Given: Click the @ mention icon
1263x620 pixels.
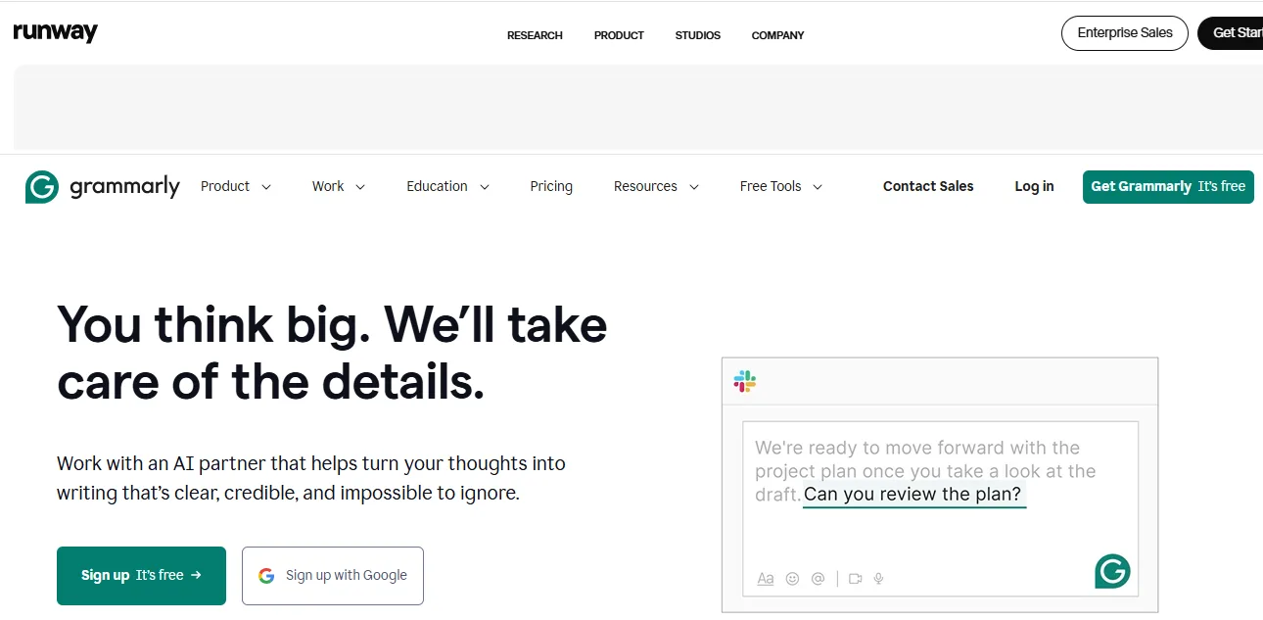Looking at the screenshot, I should [x=819, y=578].
